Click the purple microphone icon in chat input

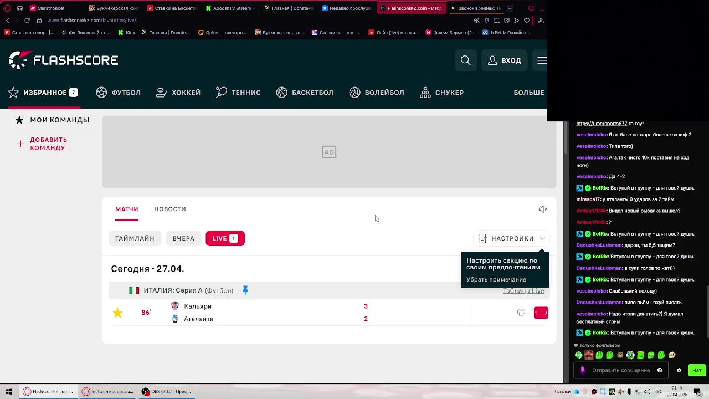click(582, 370)
